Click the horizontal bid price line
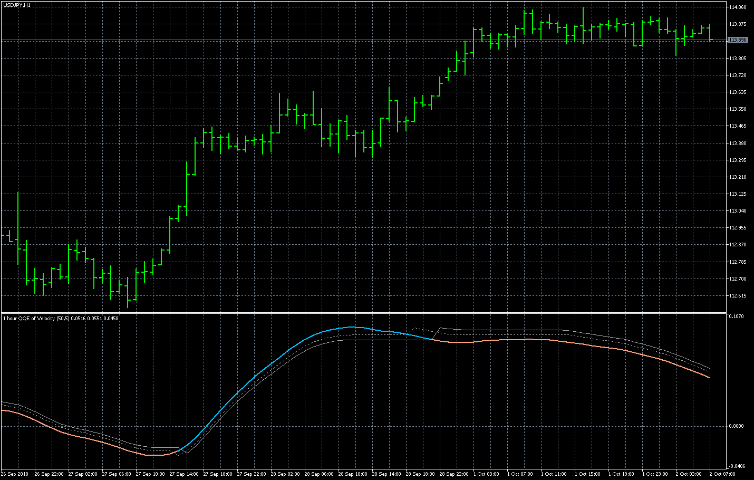Image resolution: width=754 pixels, height=480 pixels. [x=369, y=40]
